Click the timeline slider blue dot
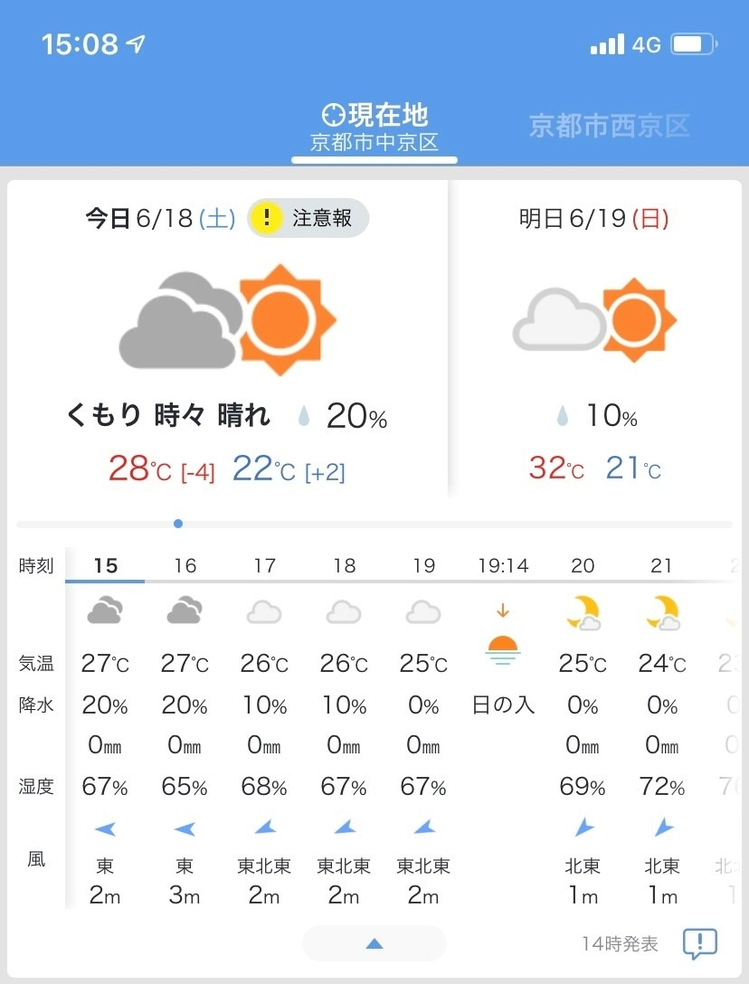Screen dimensions: 749x984 click(x=178, y=524)
